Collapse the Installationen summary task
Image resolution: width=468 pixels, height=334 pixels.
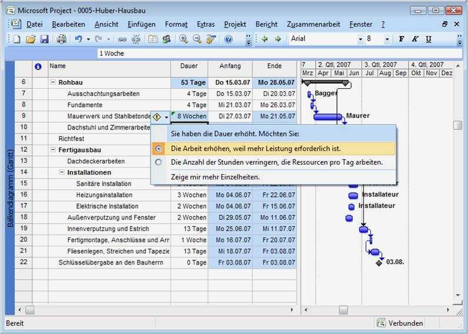(62, 172)
